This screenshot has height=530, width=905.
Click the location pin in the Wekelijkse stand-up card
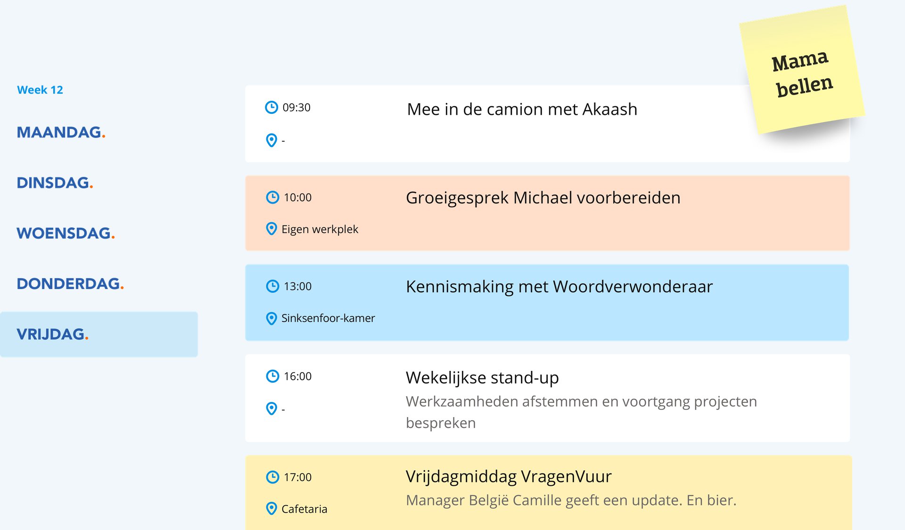click(x=271, y=409)
